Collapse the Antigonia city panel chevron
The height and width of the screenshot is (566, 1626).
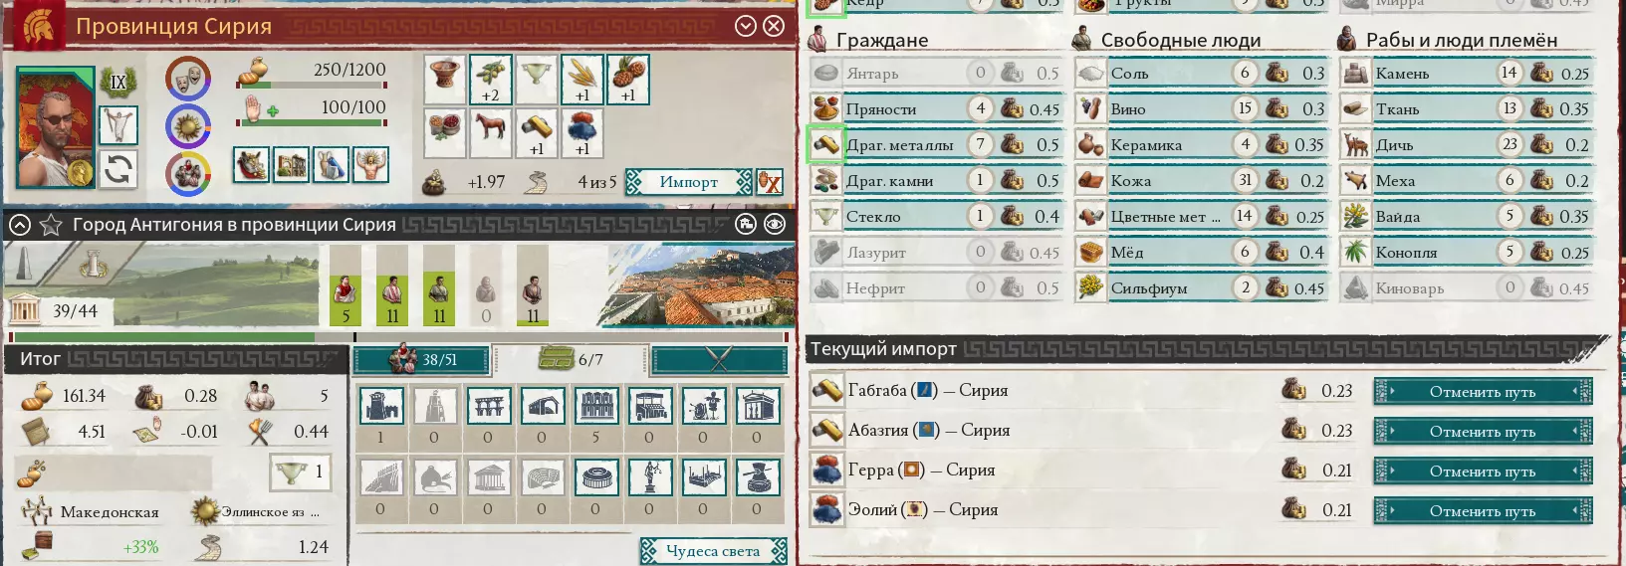(x=19, y=226)
